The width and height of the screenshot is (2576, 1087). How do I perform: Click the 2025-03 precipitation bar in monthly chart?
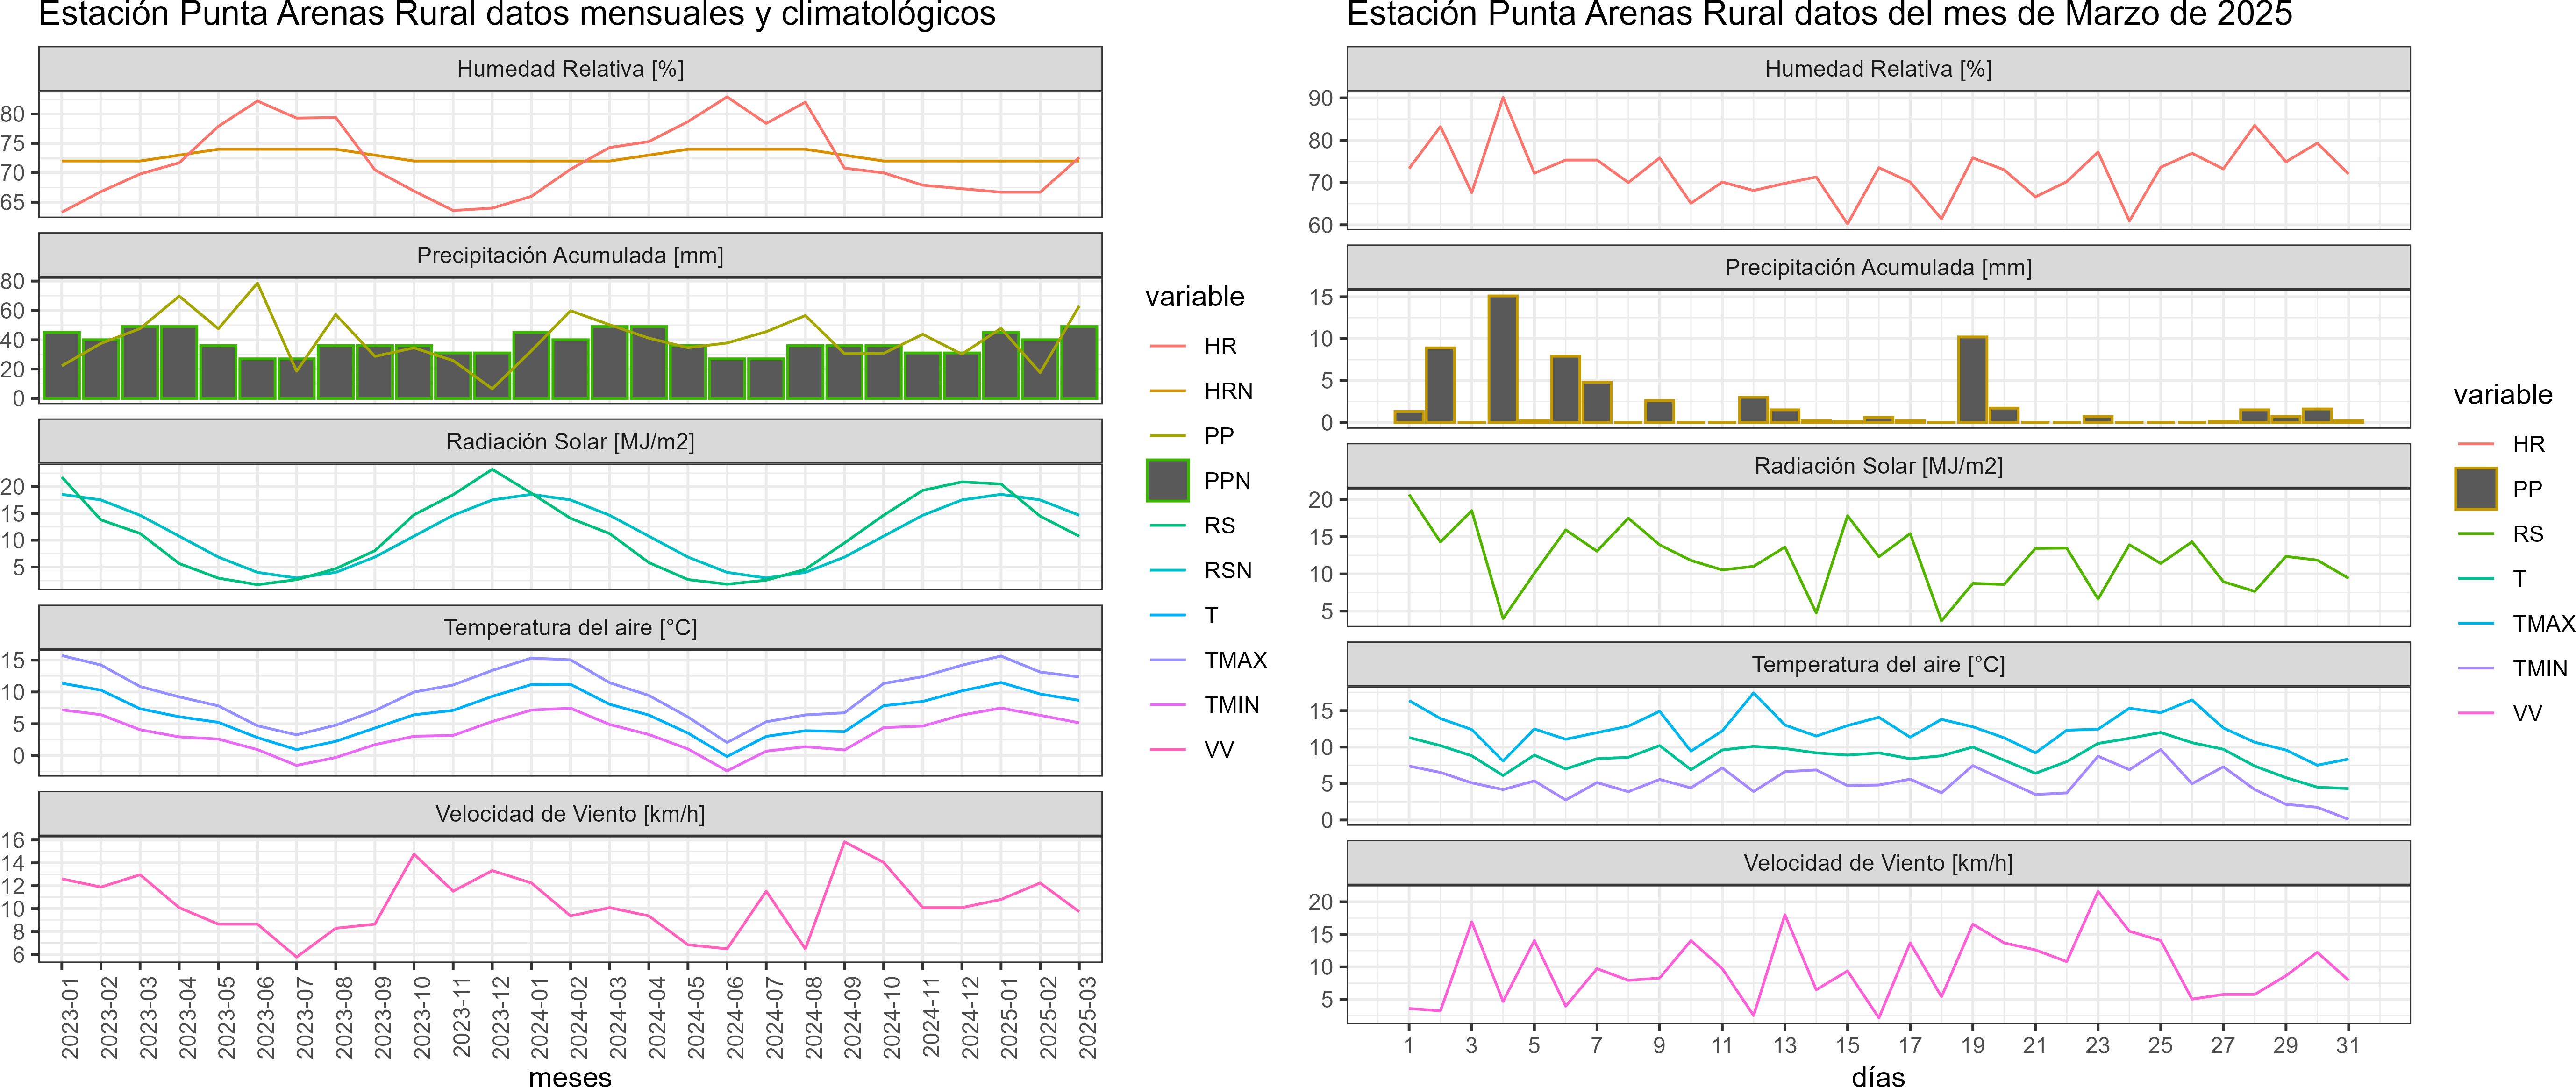click(x=1079, y=362)
